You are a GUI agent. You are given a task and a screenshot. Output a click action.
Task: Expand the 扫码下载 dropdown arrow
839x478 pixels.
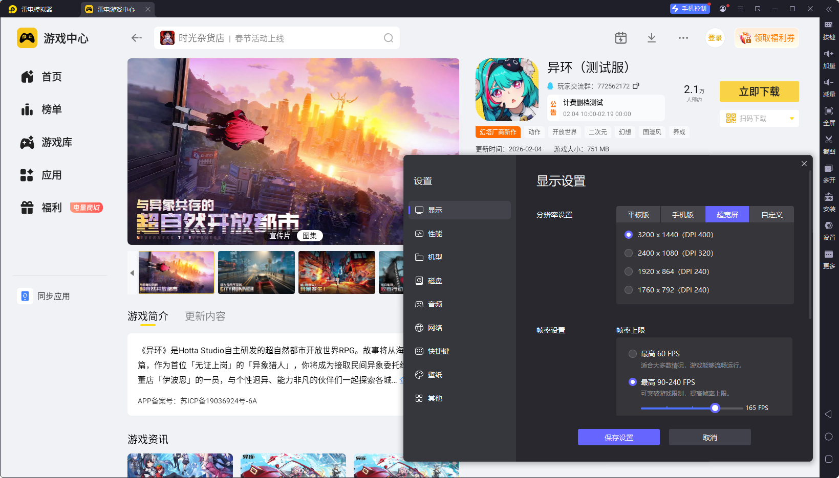(791, 119)
